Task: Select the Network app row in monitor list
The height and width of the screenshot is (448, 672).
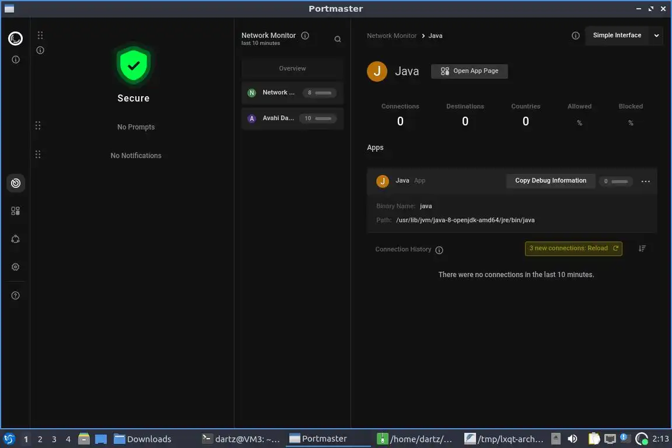Action: point(292,93)
